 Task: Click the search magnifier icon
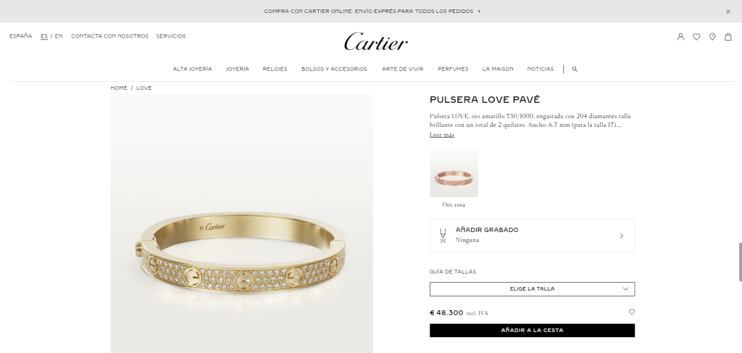(575, 69)
